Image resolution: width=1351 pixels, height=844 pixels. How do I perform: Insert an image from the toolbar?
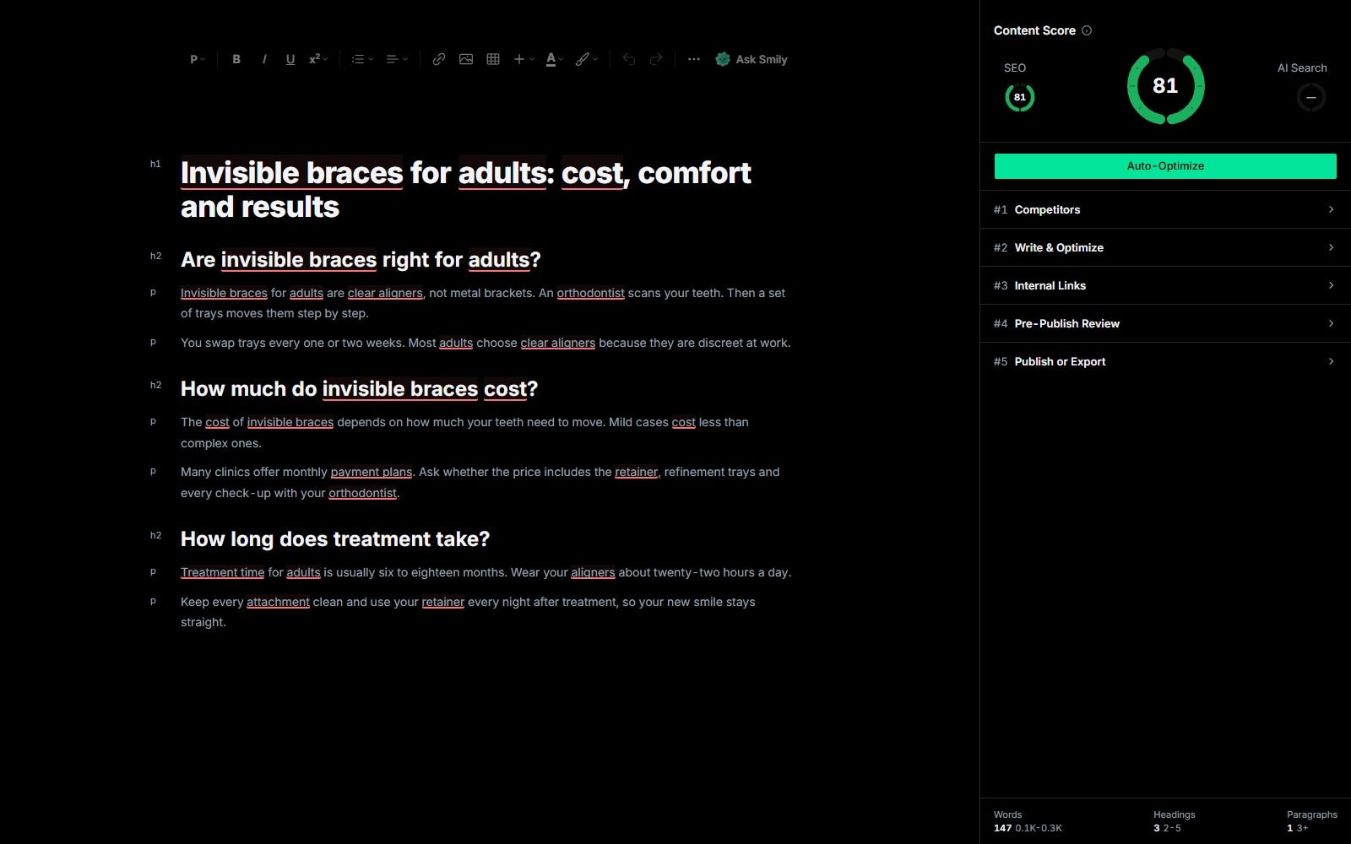[466, 59]
